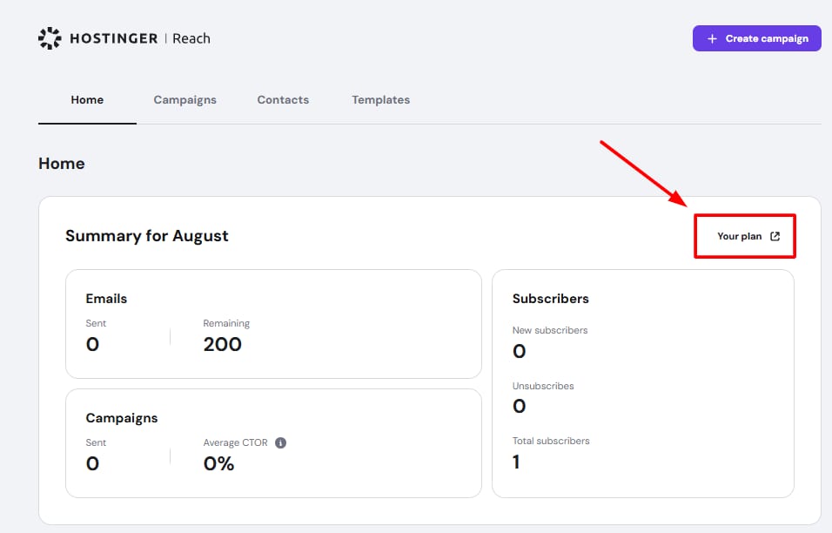Click the Reach product name in header
Screen dimensions: 832x533
tap(191, 38)
